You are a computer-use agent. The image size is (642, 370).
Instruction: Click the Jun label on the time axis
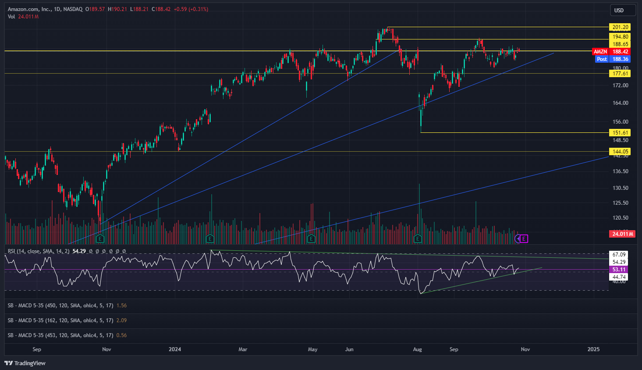tap(349, 349)
